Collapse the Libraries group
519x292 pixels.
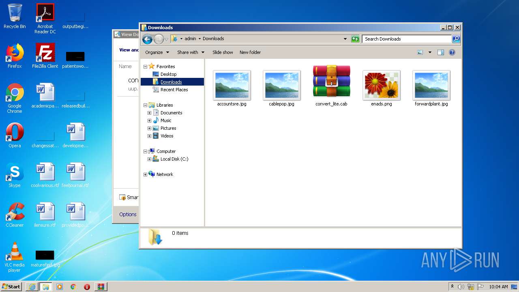(x=145, y=105)
